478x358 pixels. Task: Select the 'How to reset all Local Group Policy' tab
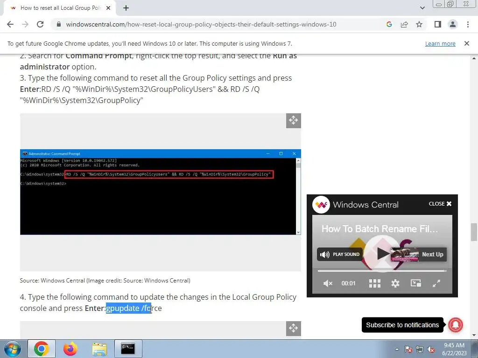click(60, 8)
